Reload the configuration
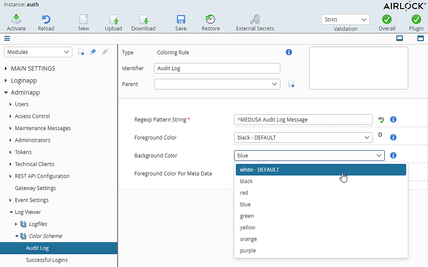The height and width of the screenshot is (267, 428). point(46,19)
